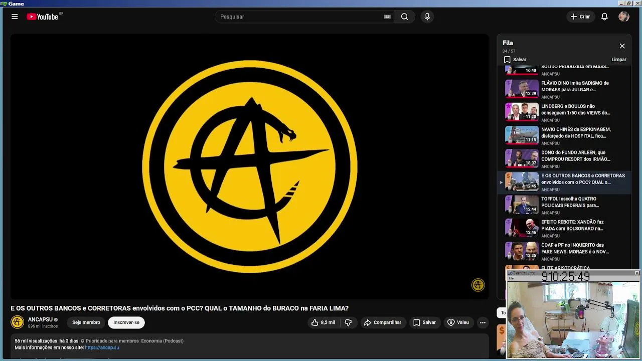The height and width of the screenshot is (361, 642).
Task: Like the video with thumbs-up 8,5 mil
Action: 323,322
